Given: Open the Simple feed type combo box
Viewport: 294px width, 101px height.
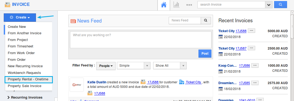Looking at the screenshot, I should tap(134, 66).
